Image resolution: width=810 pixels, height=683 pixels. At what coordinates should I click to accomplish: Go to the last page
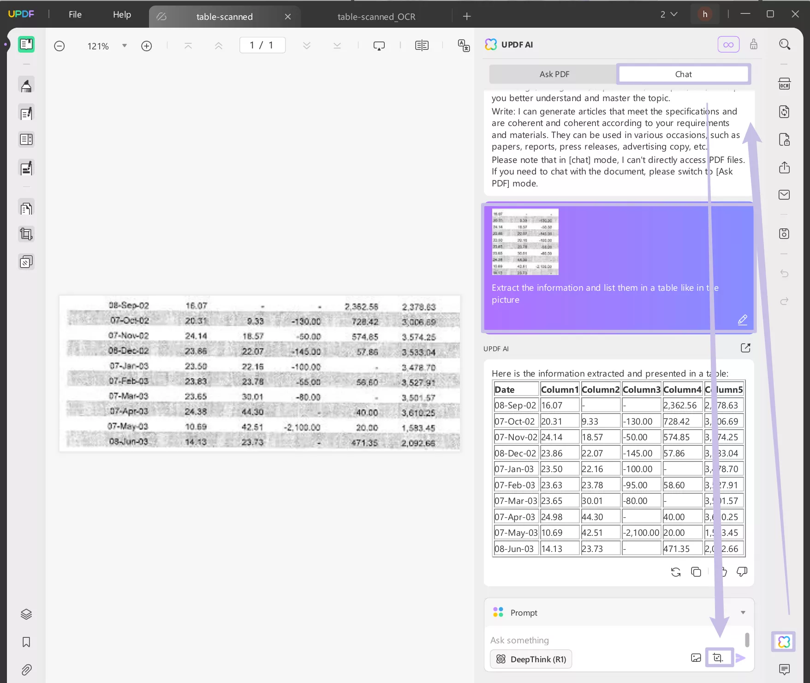[337, 46]
